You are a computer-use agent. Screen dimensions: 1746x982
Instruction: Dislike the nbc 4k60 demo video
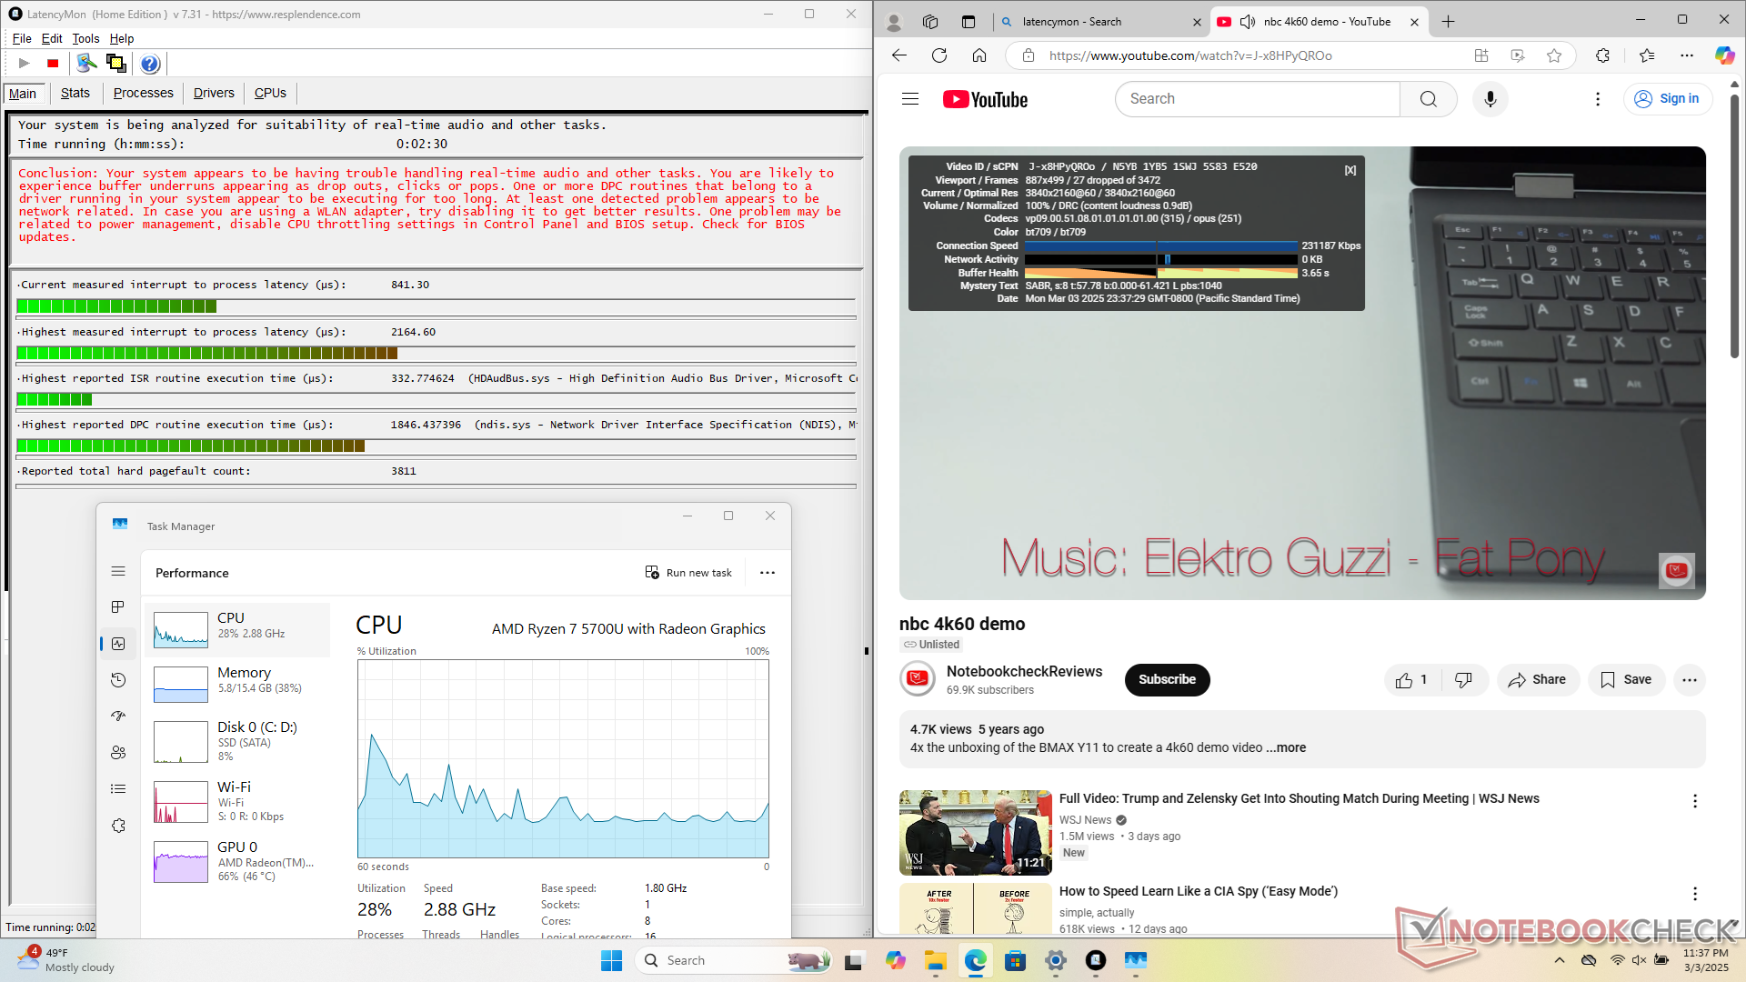click(1464, 680)
